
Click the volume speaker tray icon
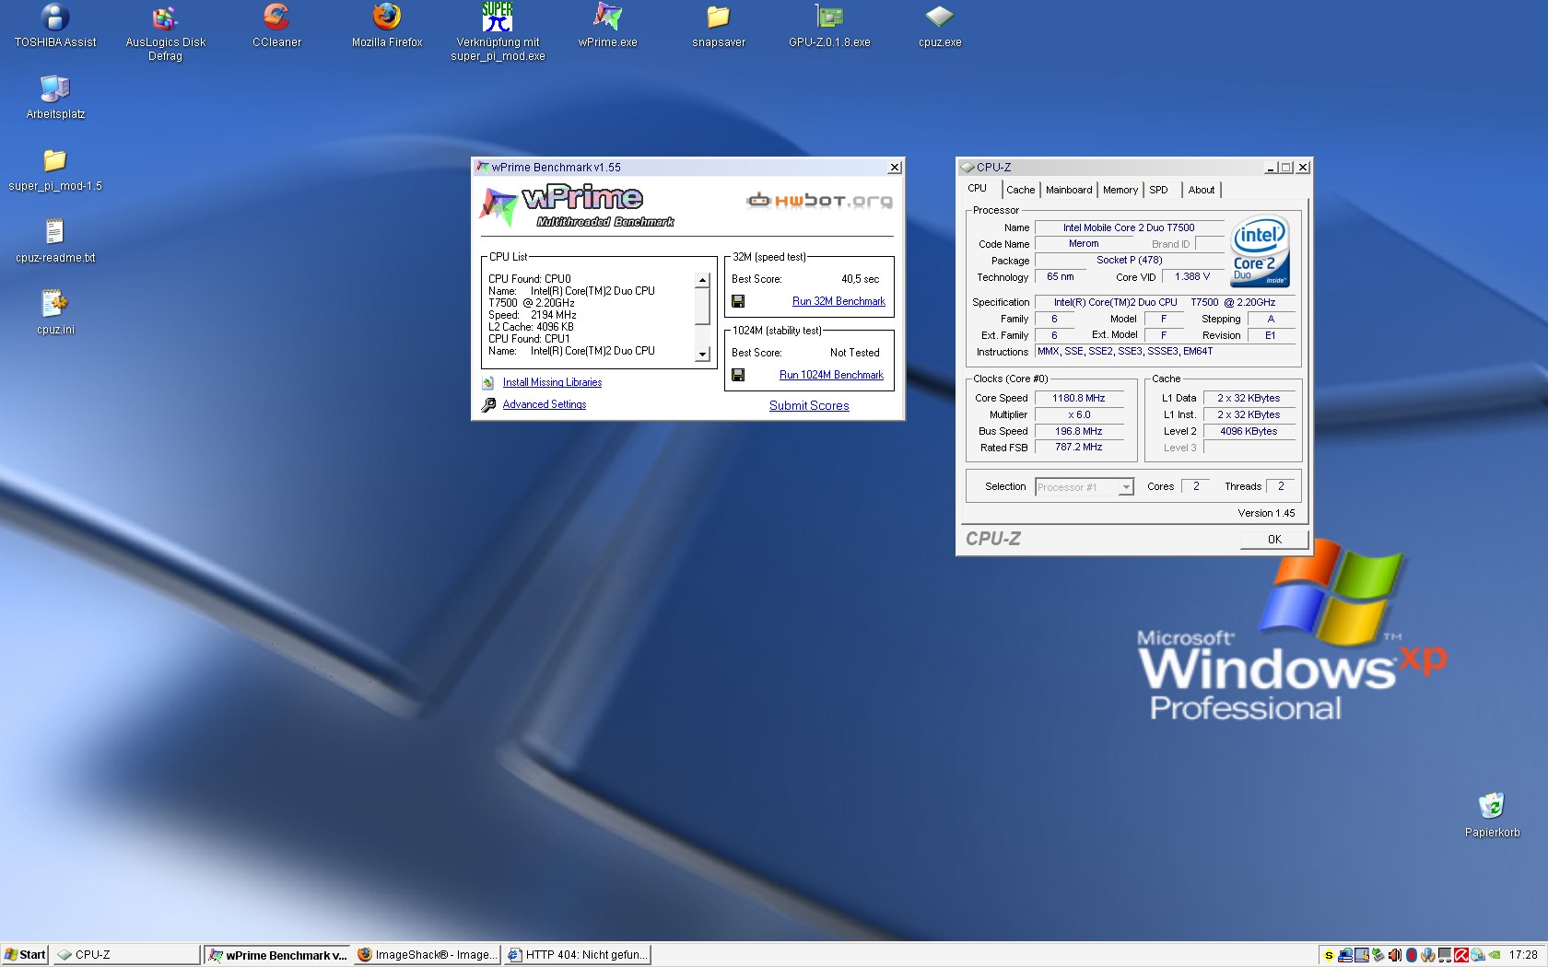(1395, 955)
